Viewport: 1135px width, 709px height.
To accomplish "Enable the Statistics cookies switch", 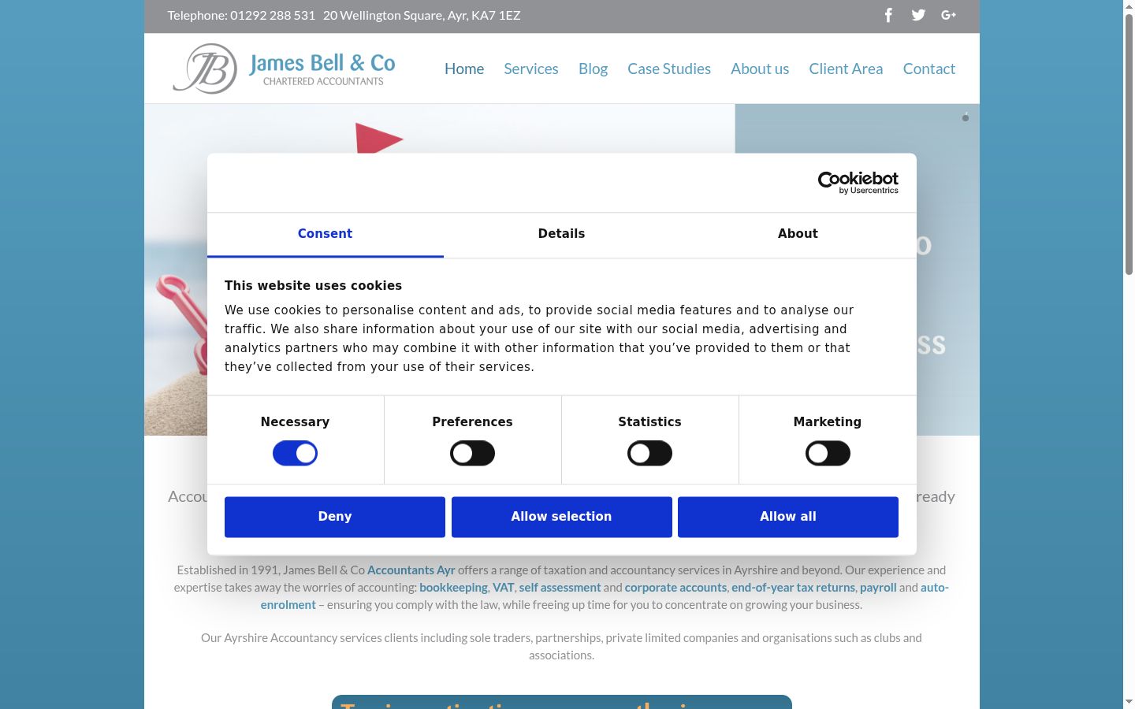I will [x=649, y=453].
